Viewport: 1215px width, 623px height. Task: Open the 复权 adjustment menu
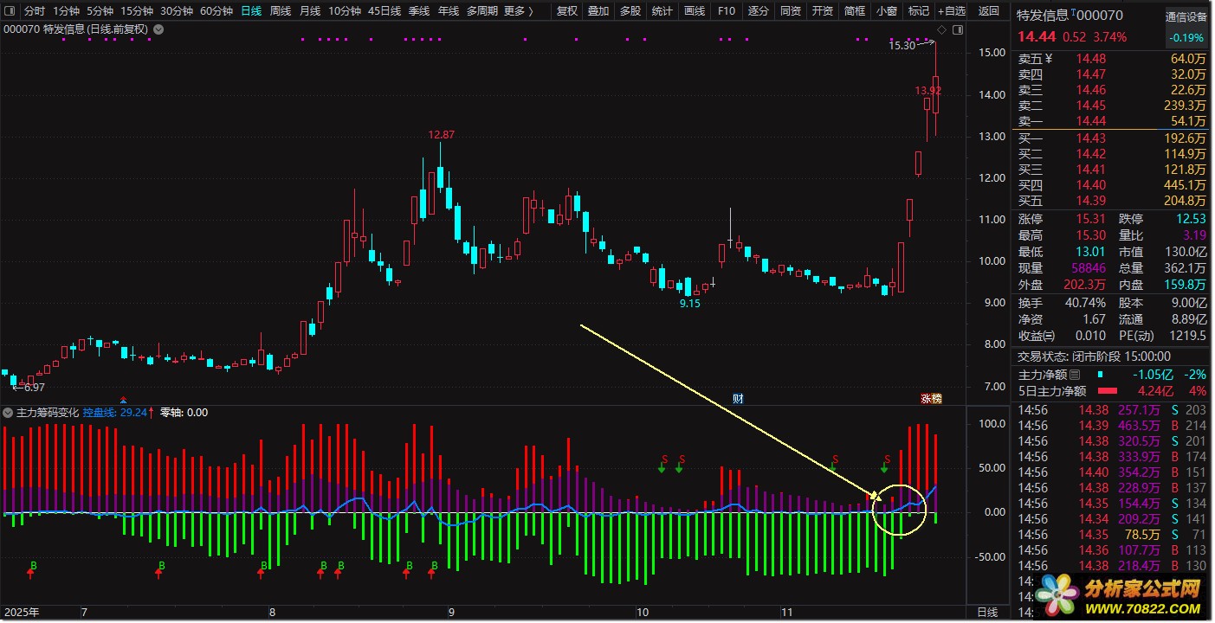tap(567, 11)
